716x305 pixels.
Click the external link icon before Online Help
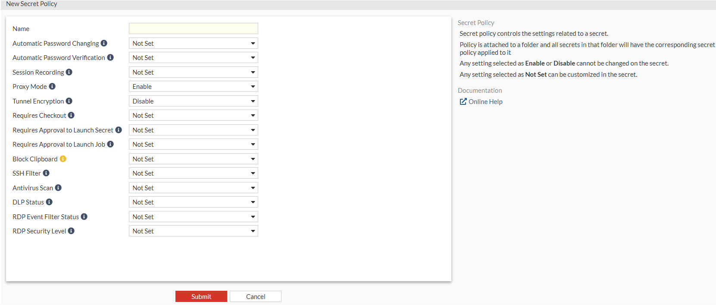(x=463, y=101)
